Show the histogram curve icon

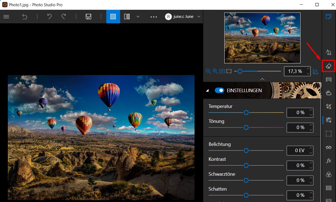click(x=315, y=71)
